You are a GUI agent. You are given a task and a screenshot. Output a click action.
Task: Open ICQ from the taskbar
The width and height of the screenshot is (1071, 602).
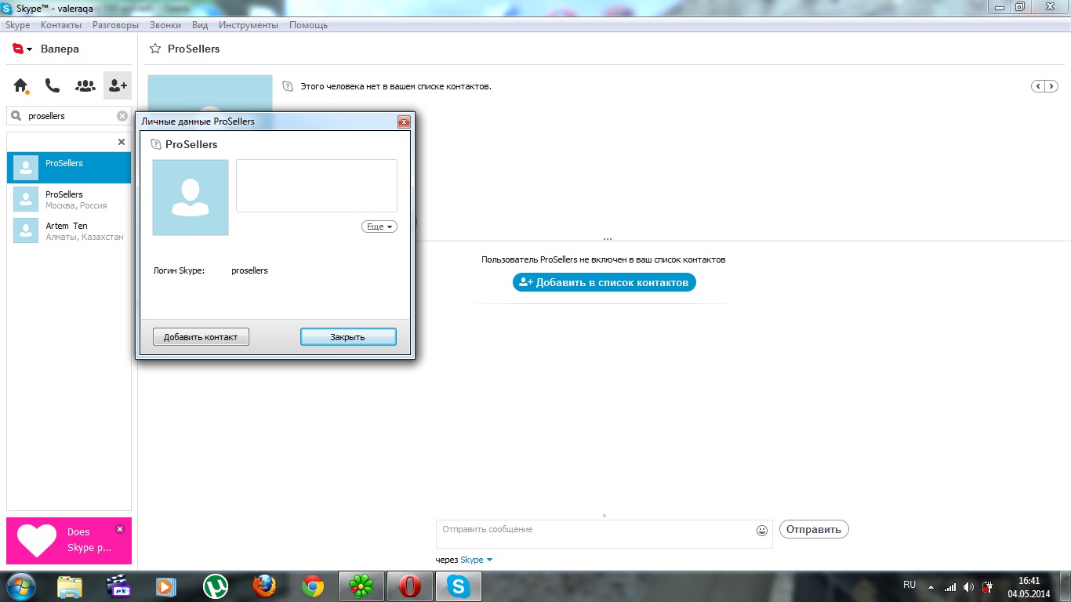pos(361,586)
